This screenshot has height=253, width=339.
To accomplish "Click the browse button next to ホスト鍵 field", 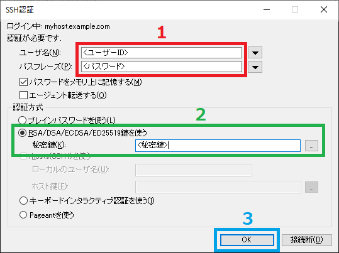I will tap(311, 187).
